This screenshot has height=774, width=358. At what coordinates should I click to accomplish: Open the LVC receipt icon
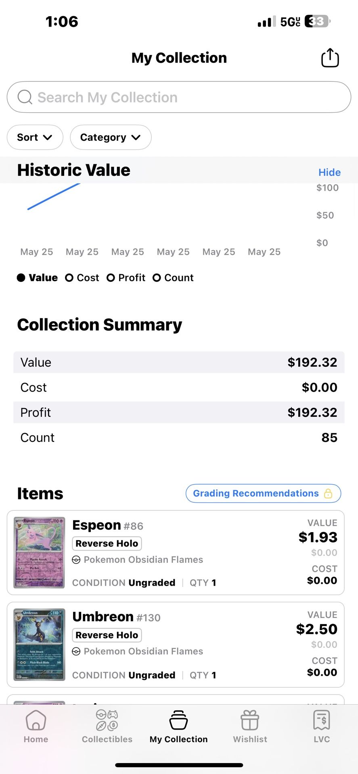point(322,720)
